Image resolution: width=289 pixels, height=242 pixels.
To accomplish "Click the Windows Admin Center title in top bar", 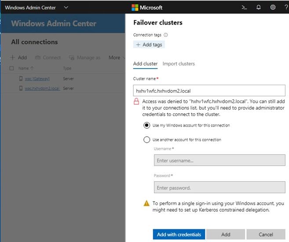I will pos(30,7).
